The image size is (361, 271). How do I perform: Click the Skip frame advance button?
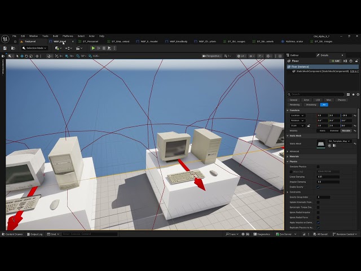click(99, 48)
